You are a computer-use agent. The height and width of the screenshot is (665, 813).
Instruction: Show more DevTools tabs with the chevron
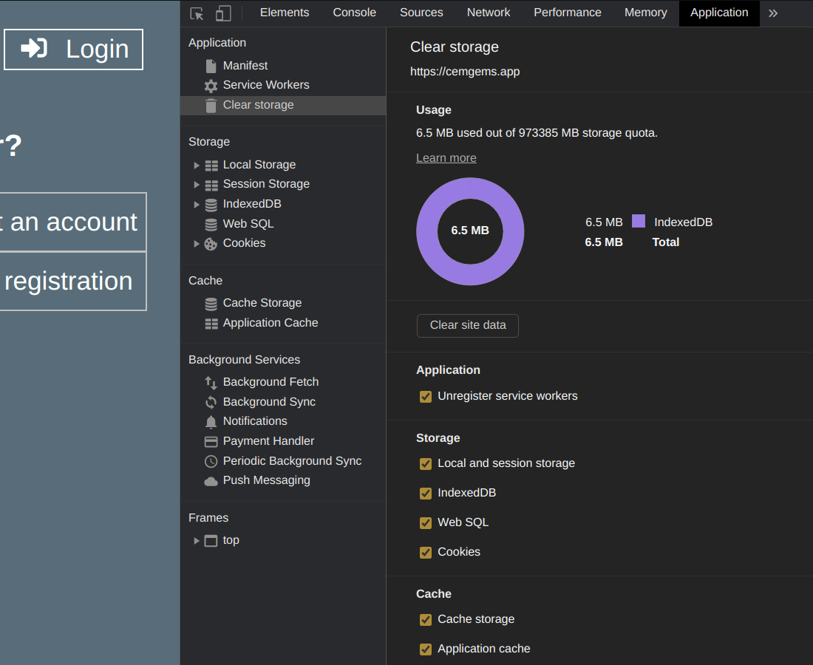click(773, 13)
